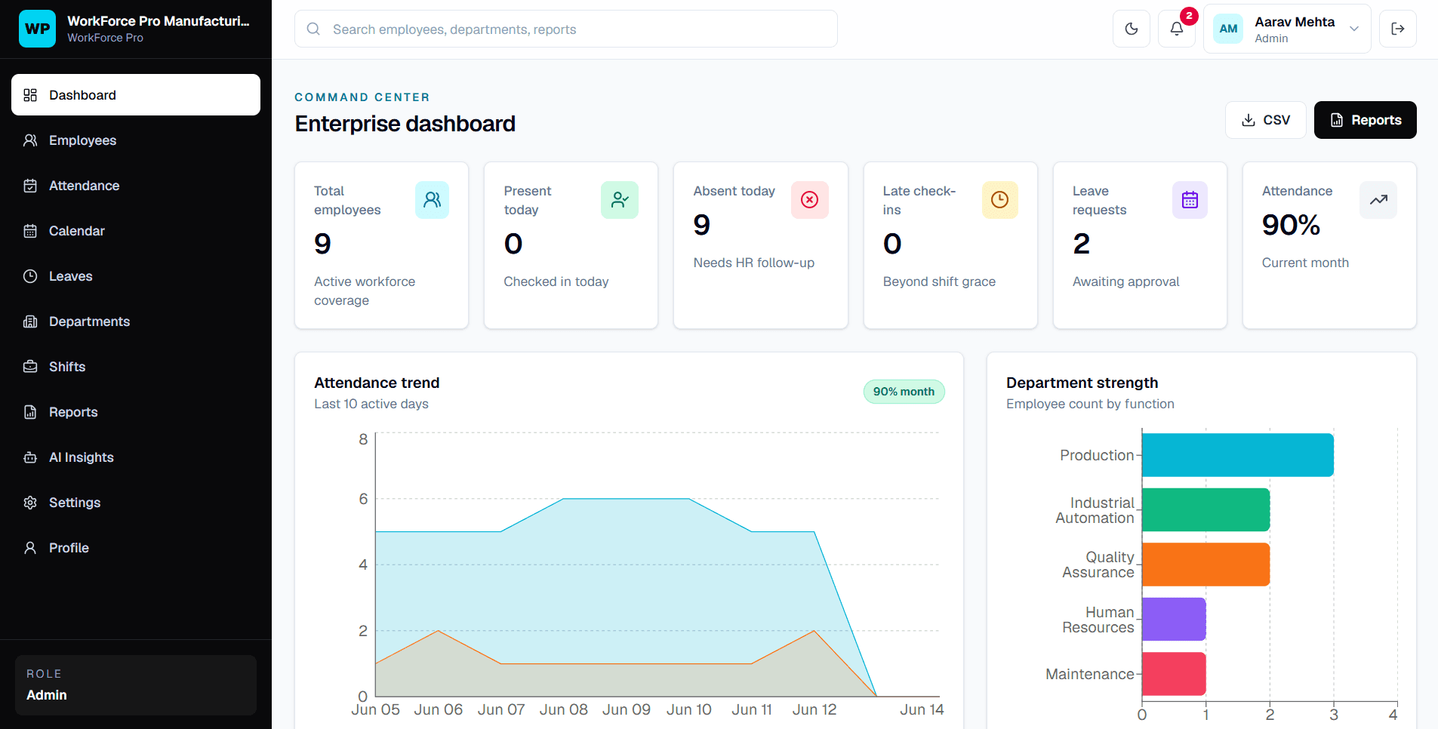Navigate to Leaves

[x=136, y=276]
